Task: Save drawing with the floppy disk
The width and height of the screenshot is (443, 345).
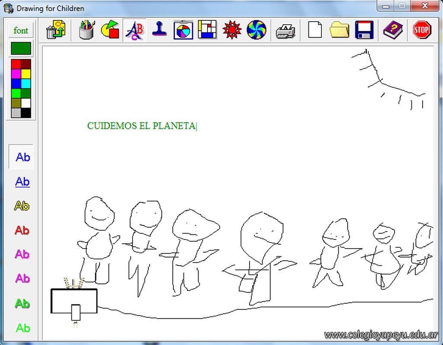Action: (x=364, y=30)
